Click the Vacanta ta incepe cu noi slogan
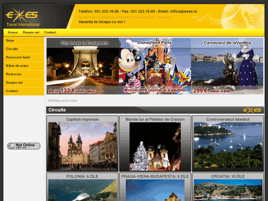This screenshot has height=201, width=268. click(x=102, y=22)
